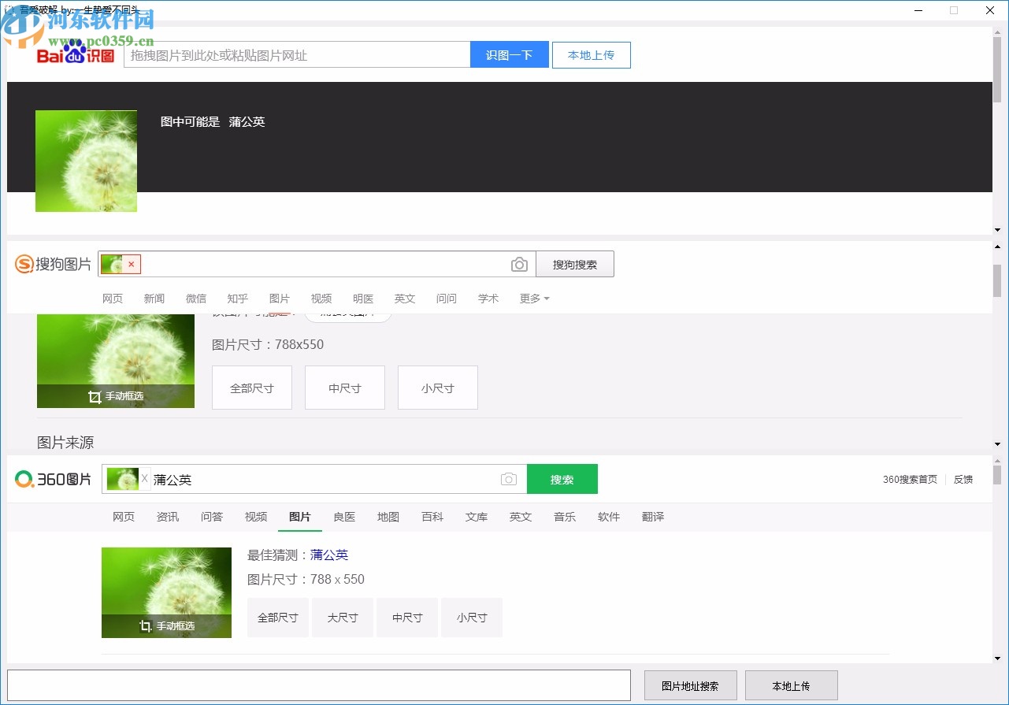Switch to the 百科 tab in 360 search
Viewport: 1009px width, 705px height.
(432, 517)
